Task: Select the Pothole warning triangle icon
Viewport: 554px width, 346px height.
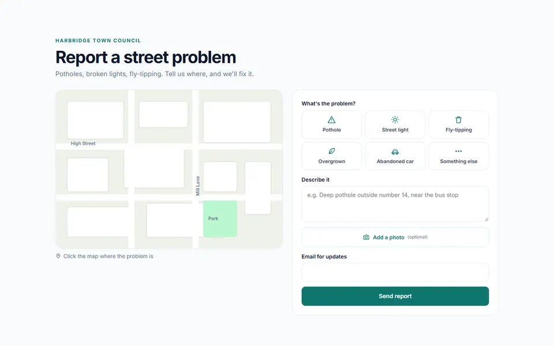Action: (x=331, y=120)
